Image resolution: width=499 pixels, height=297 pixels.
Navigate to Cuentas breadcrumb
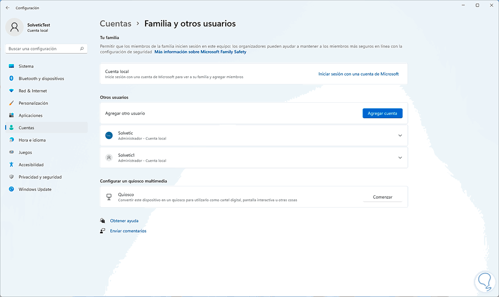point(116,24)
